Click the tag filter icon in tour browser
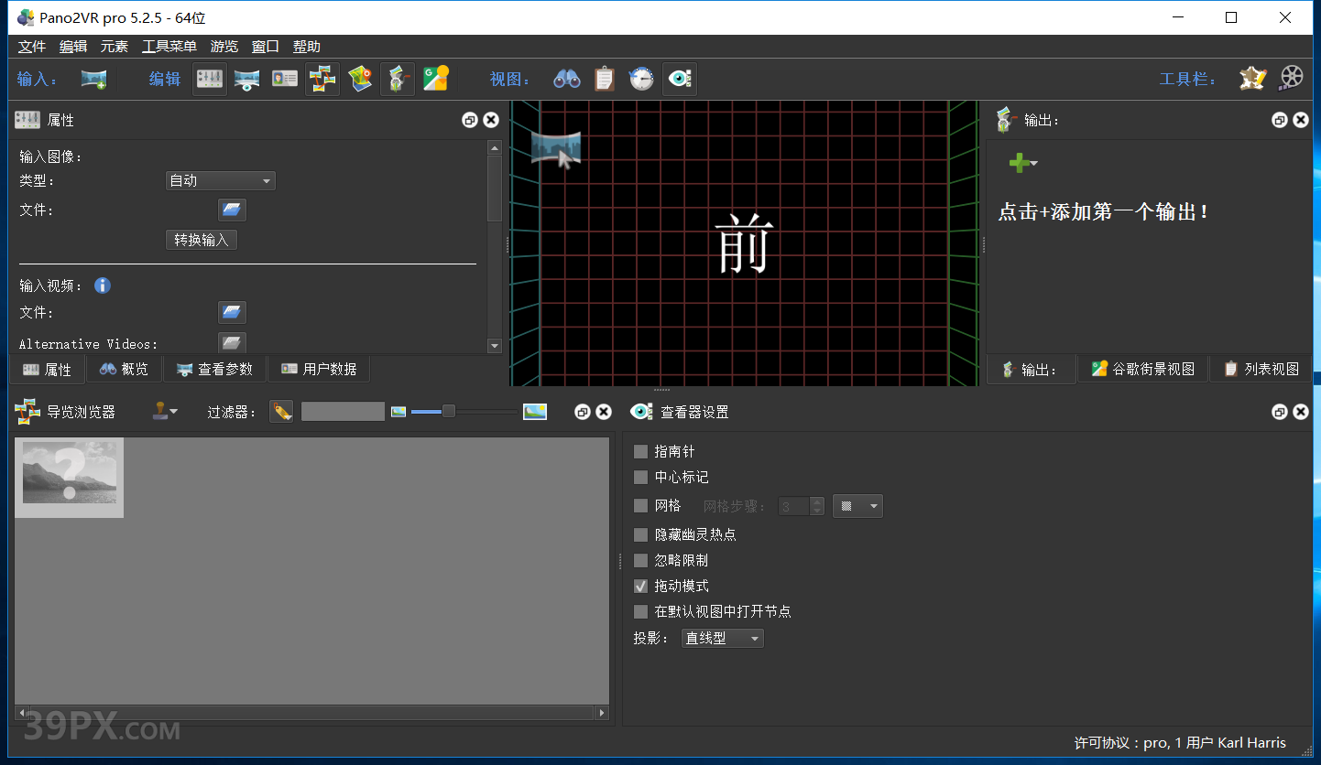This screenshot has width=1321, height=765. click(281, 412)
